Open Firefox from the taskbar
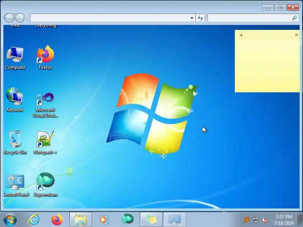Viewport: 303px width, 227px height. [x=57, y=219]
